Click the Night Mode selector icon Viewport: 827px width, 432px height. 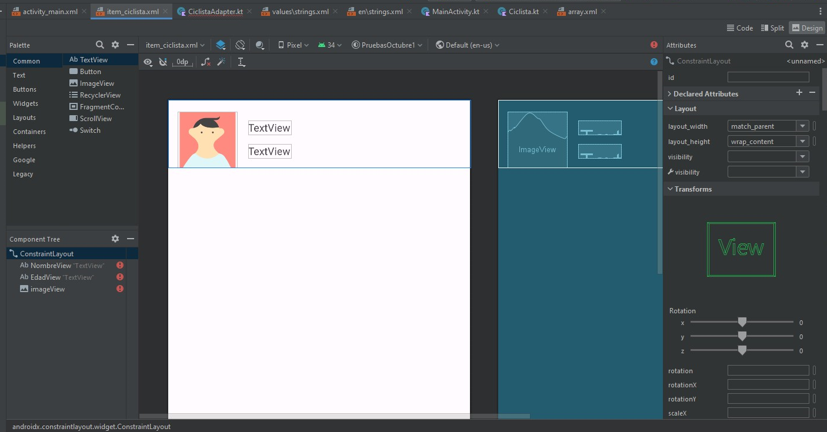259,45
